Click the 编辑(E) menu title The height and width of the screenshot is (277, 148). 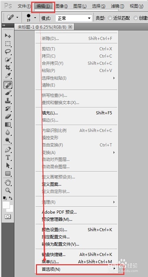click(x=43, y=6)
